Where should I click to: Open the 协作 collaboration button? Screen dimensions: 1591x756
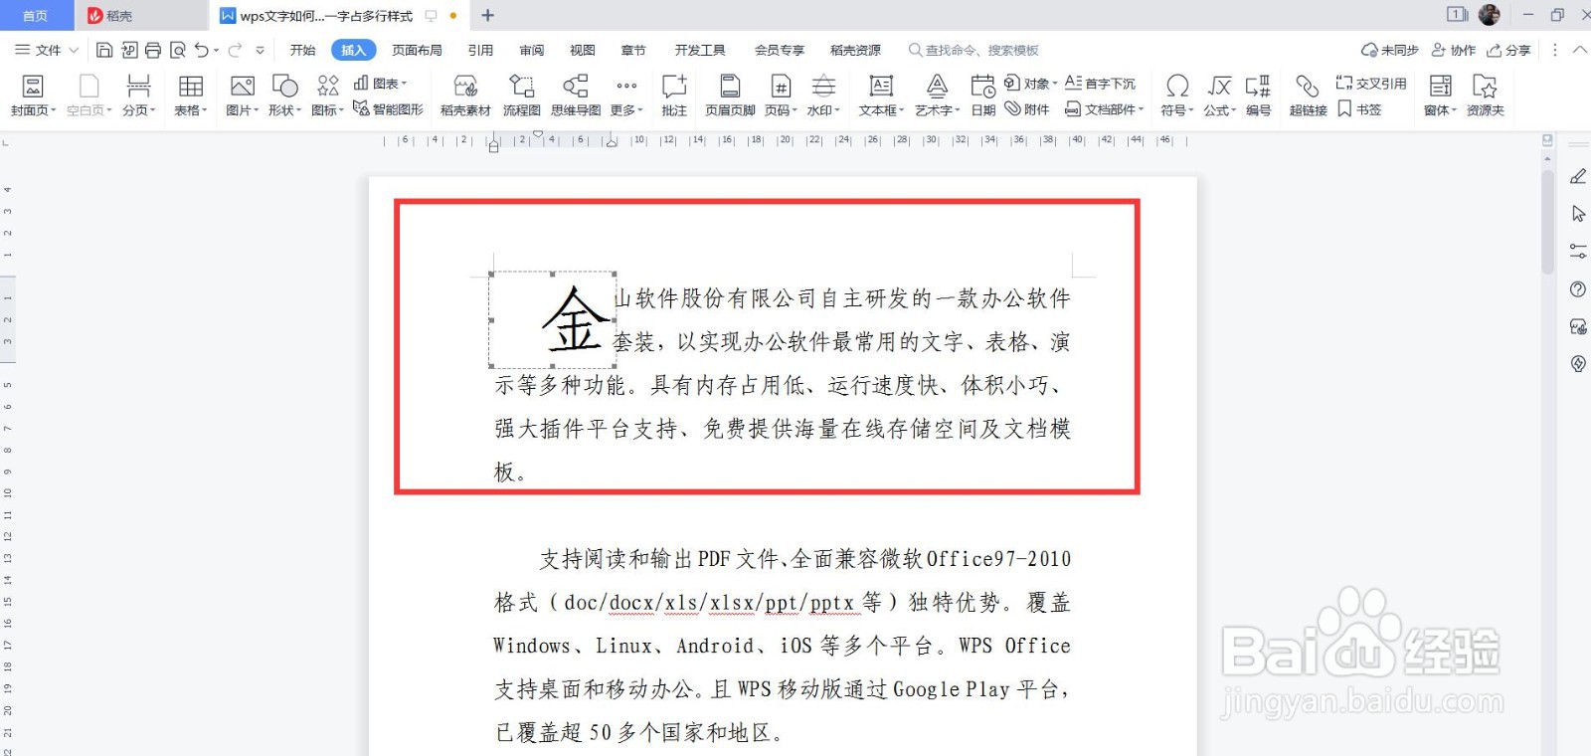coord(1453,50)
